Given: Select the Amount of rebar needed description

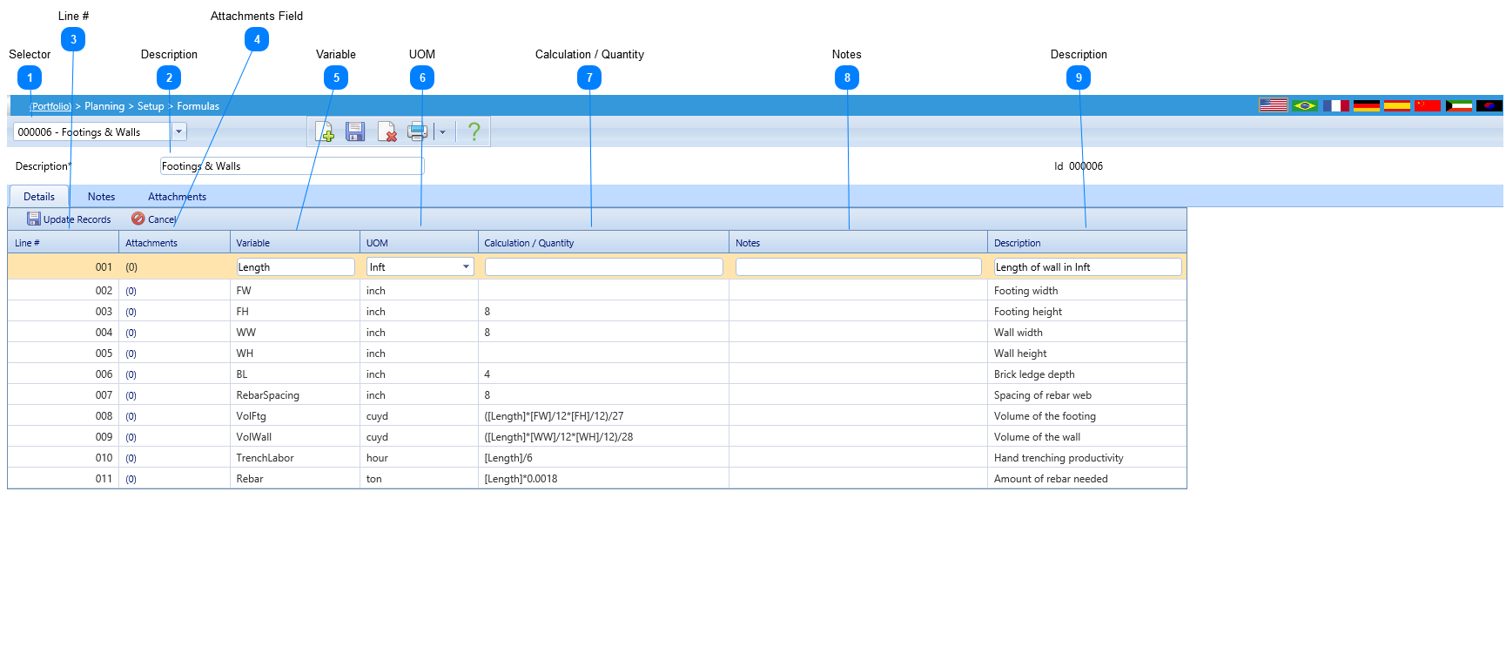Looking at the screenshot, I should [1087, 479].
